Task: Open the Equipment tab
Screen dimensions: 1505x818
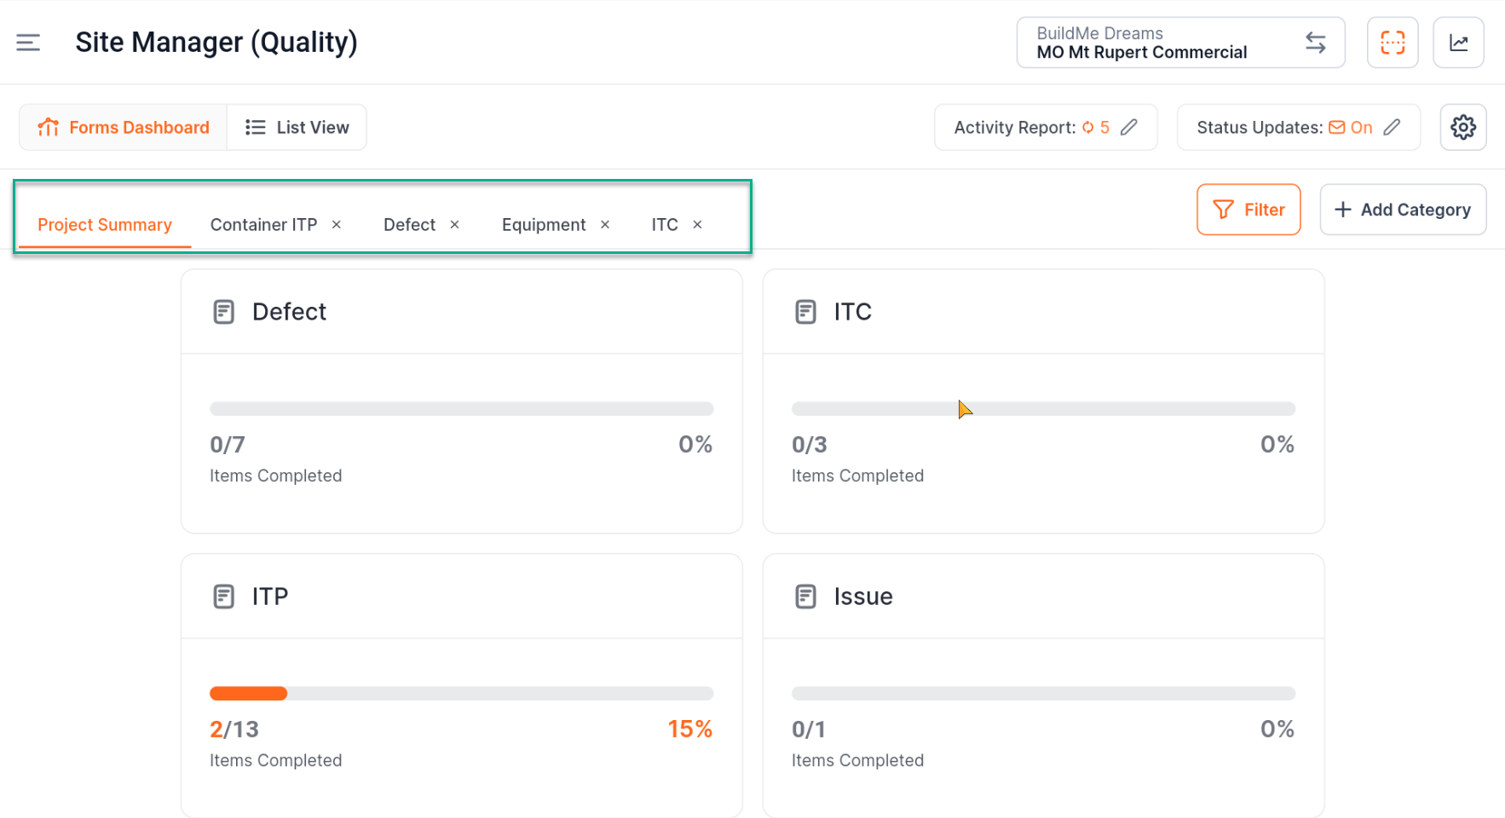Action: point(544,225)
